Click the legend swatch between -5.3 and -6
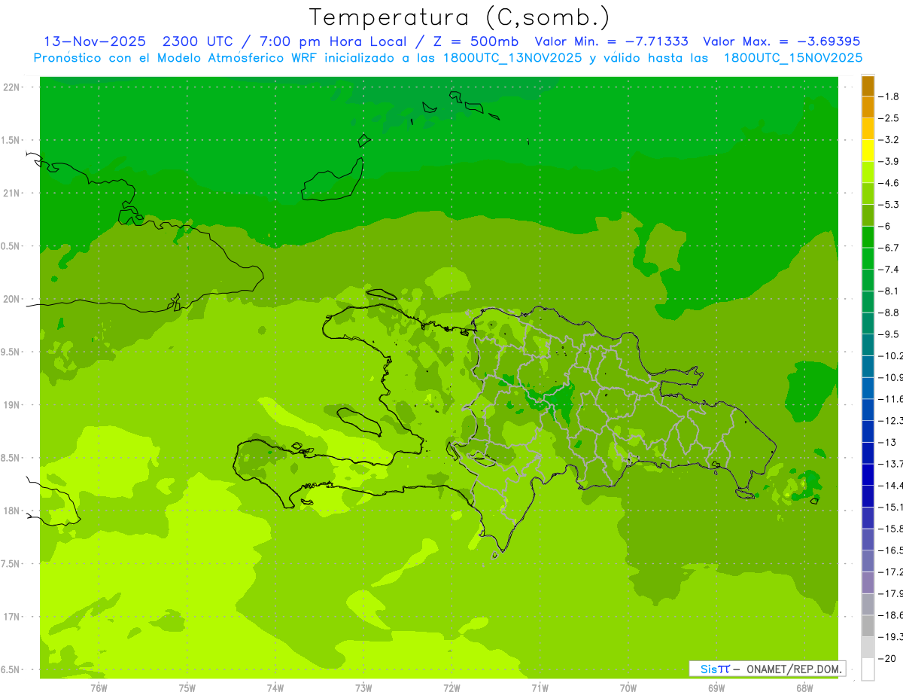 pyautogui.click(x=868, y=215)
